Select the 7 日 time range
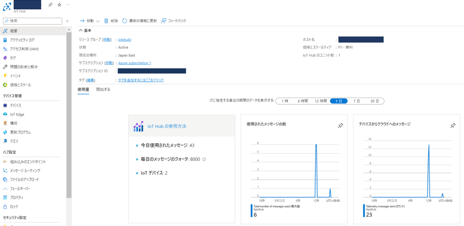464x226 pixels. pyautogui.click(x=357, y=101)
